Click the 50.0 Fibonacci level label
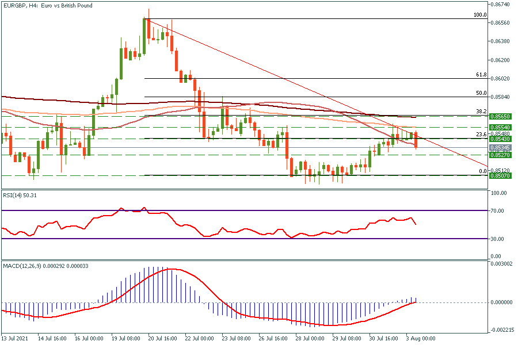The height and width of the screenshot is (345, 518). (x=481, y=93)
